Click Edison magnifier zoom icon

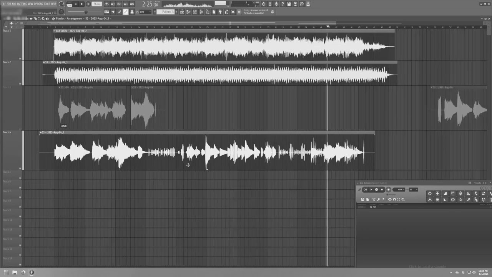(403, 199)
